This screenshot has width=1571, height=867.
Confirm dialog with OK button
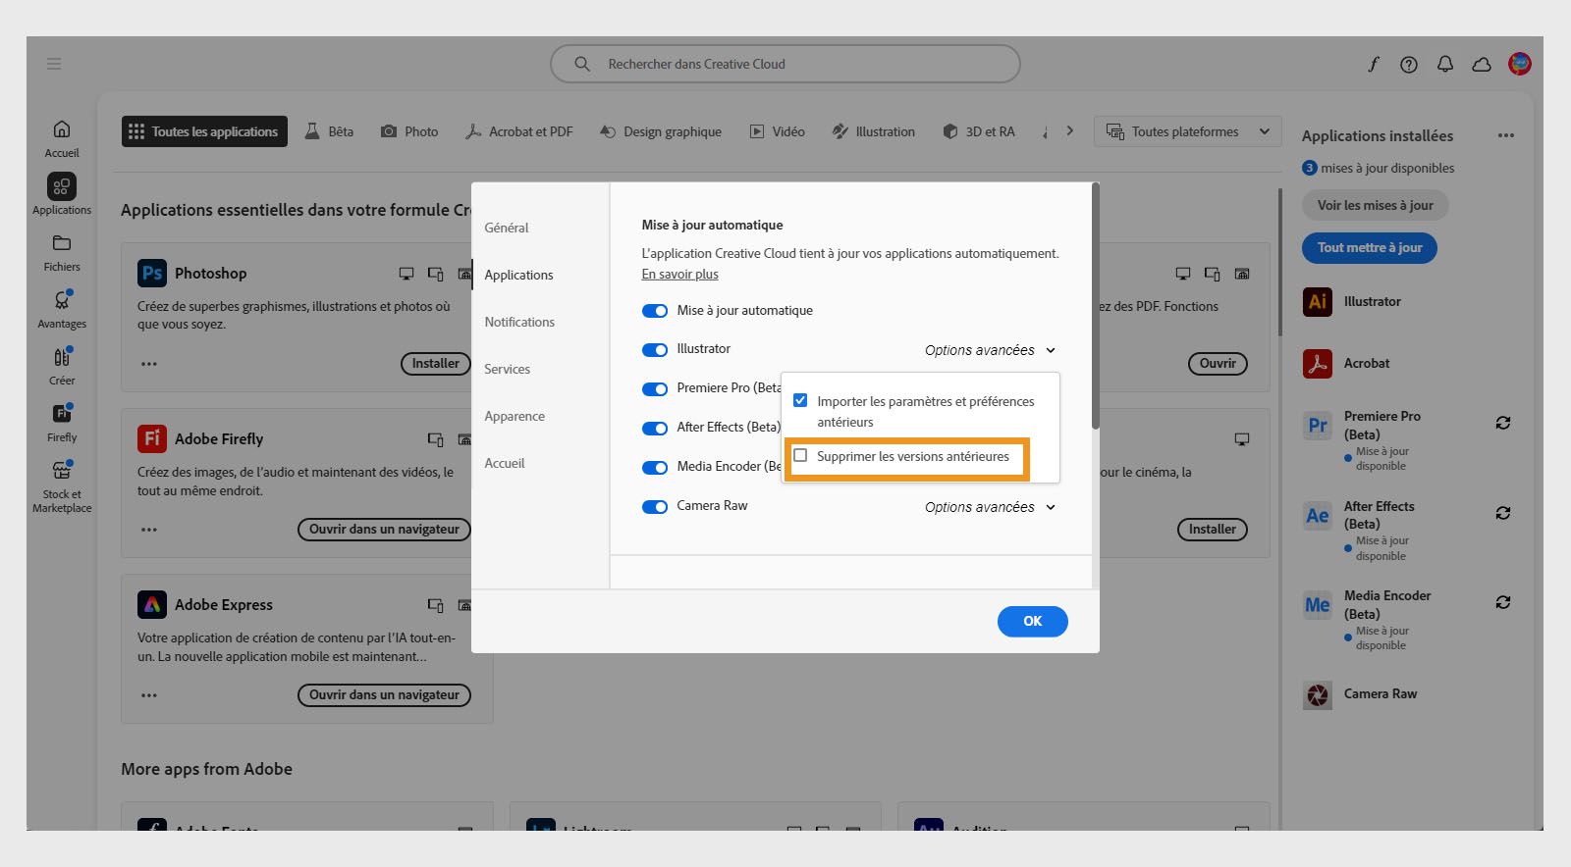point(1032,621)
